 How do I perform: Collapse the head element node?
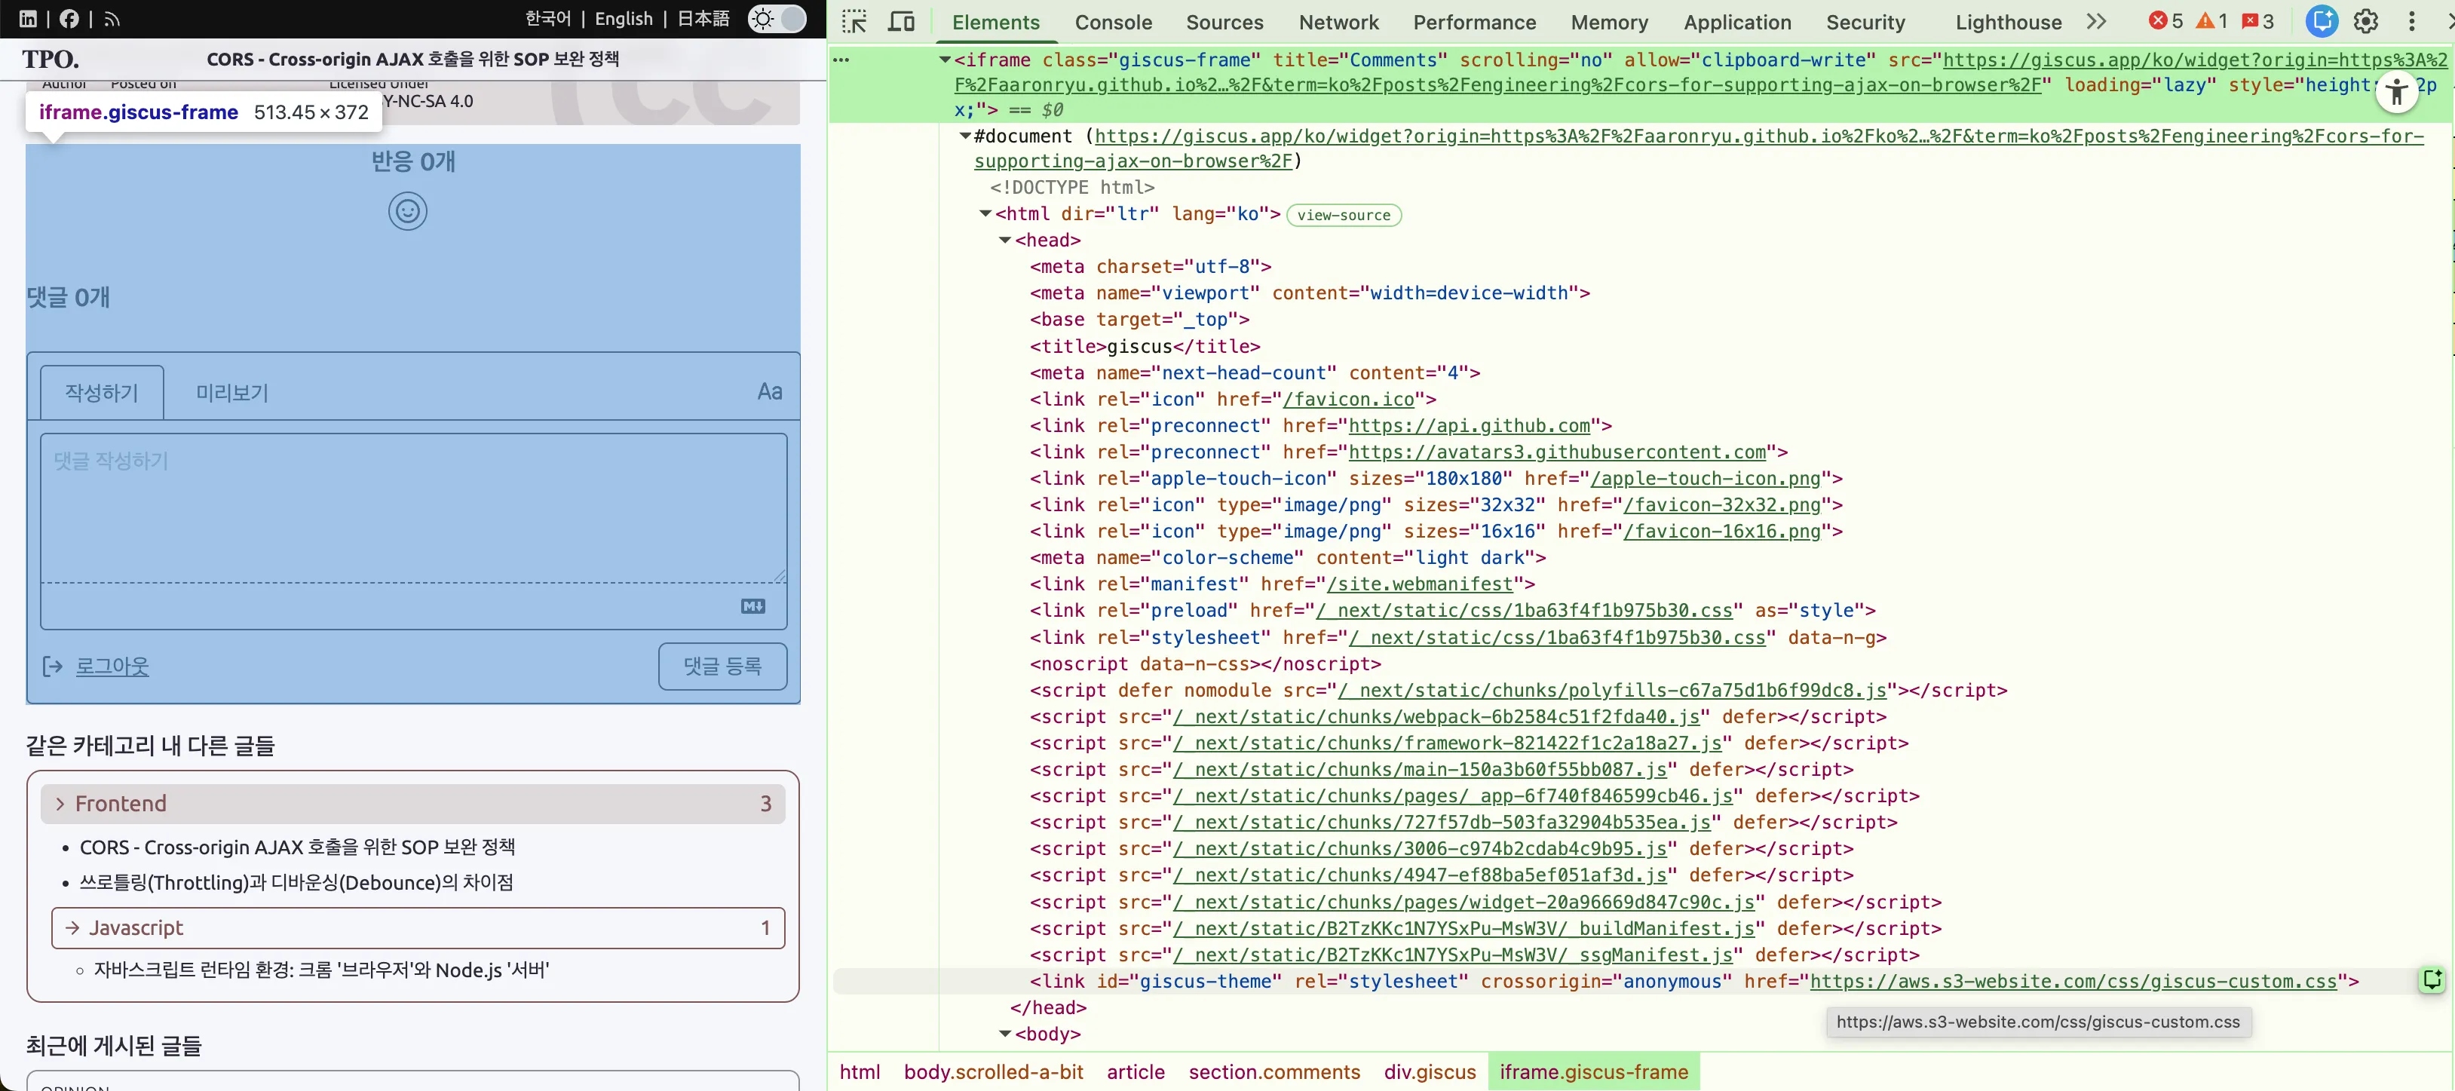[x=1005, y=240]
